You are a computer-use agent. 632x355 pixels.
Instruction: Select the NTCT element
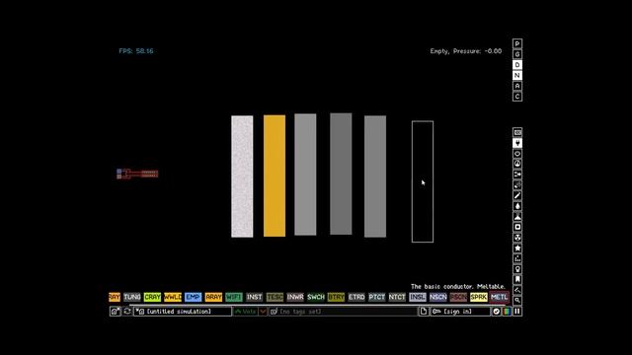[397, 297]
